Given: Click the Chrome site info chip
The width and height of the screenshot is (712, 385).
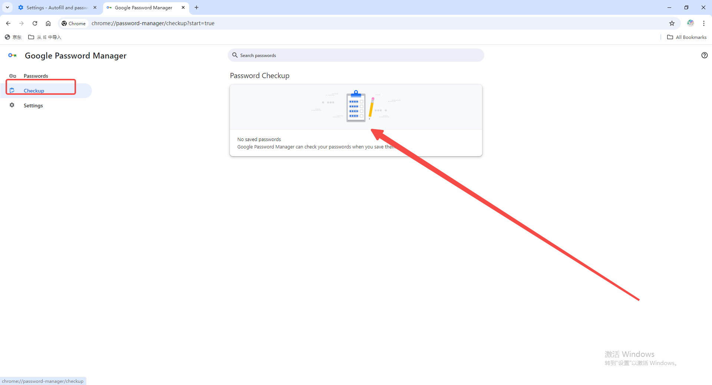Looking at the screenshot, I should pyautogui.click(x=74, y=23).
